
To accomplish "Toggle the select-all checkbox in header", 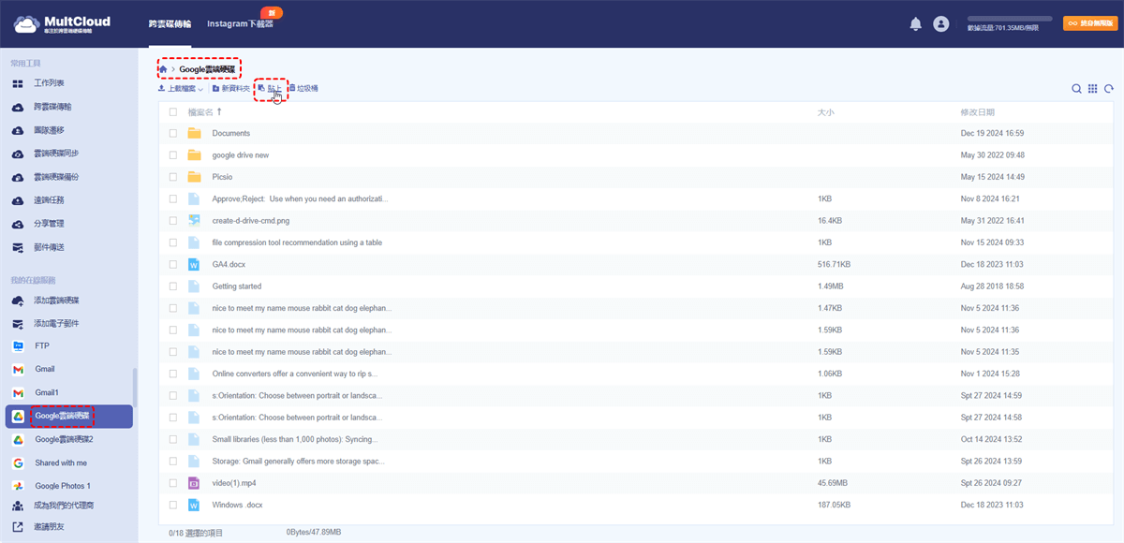I will coord(173,111).
